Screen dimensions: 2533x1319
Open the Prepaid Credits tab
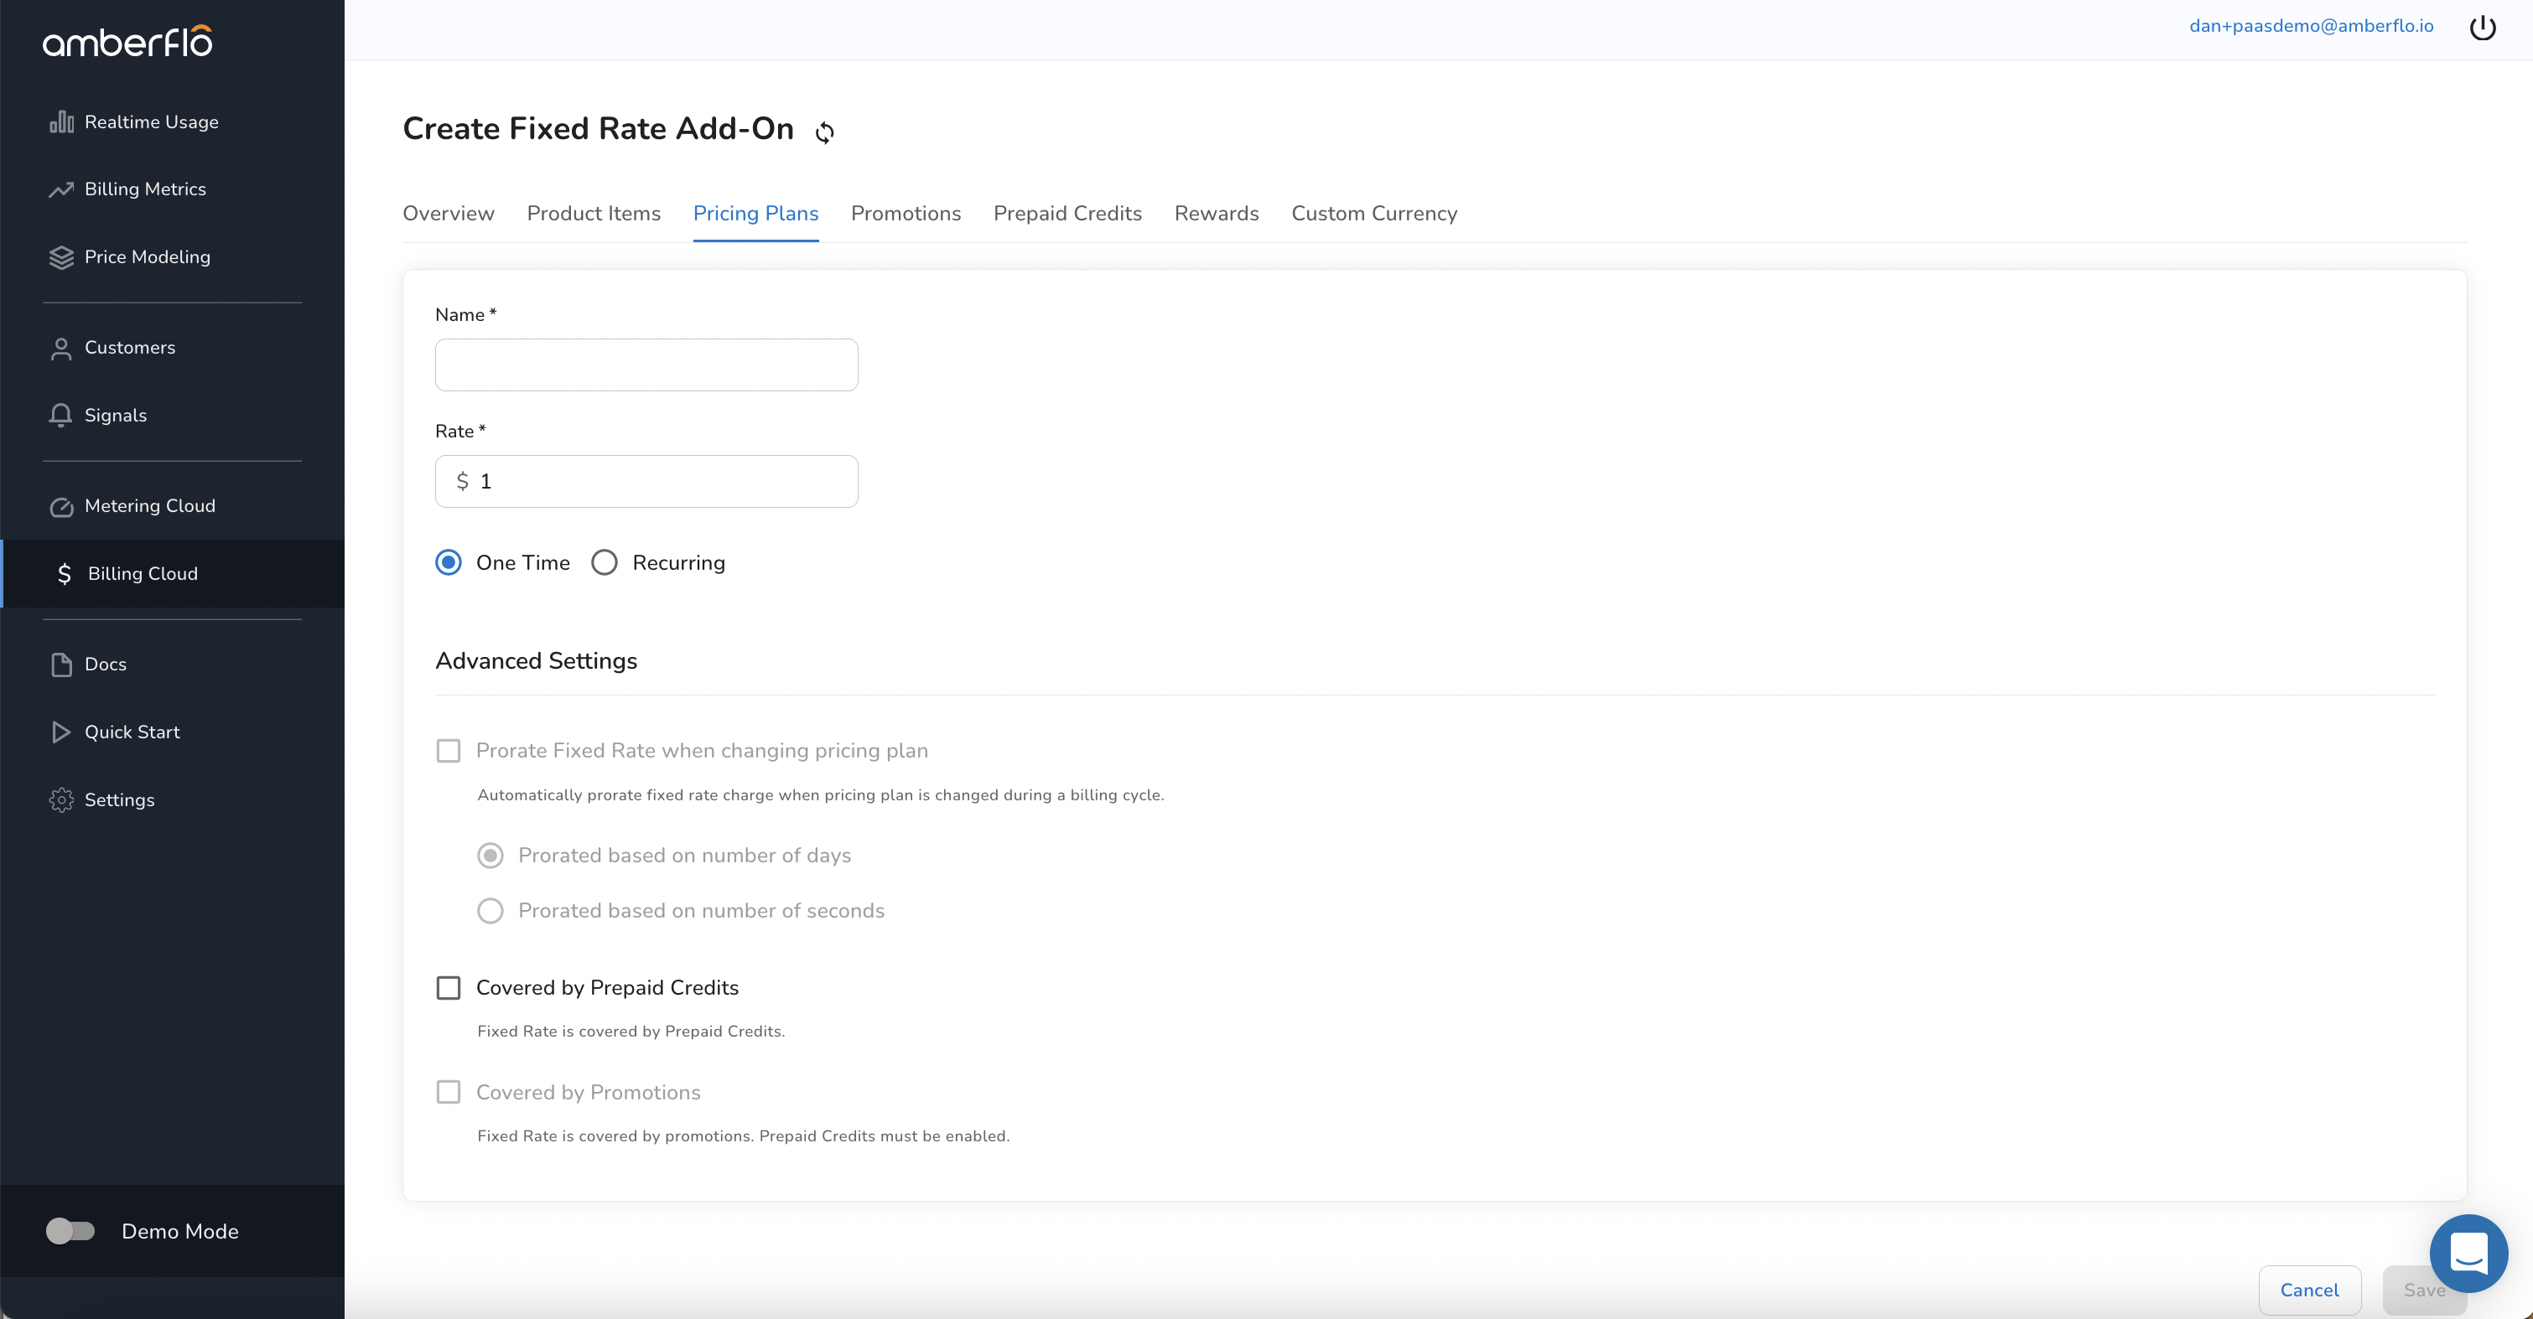pyautogui.click(x=1067, y=215)
